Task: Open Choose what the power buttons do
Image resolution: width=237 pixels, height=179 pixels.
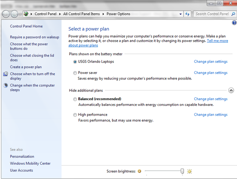Action: coord(29,46)
